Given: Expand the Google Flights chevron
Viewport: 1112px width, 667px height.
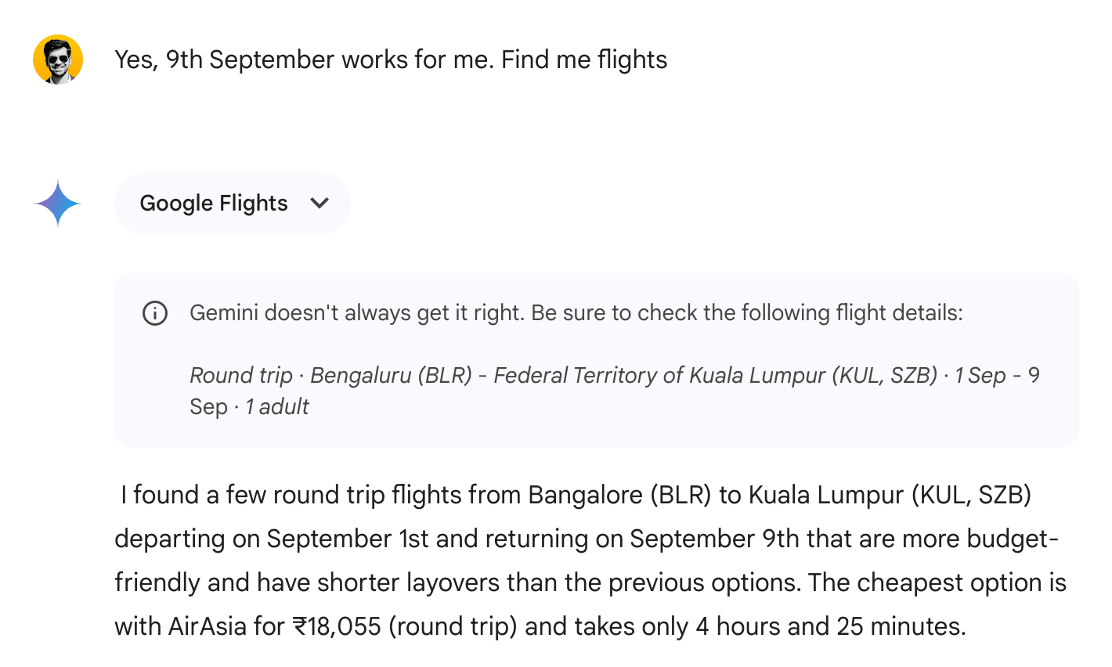Looking at the screenshot, I should [320, 204].
